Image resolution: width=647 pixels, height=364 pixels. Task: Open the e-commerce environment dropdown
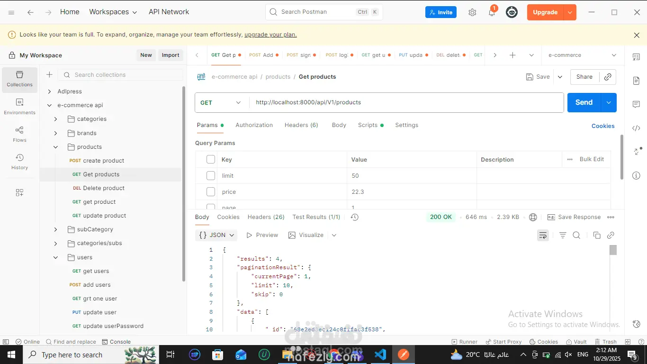point(583,55)
